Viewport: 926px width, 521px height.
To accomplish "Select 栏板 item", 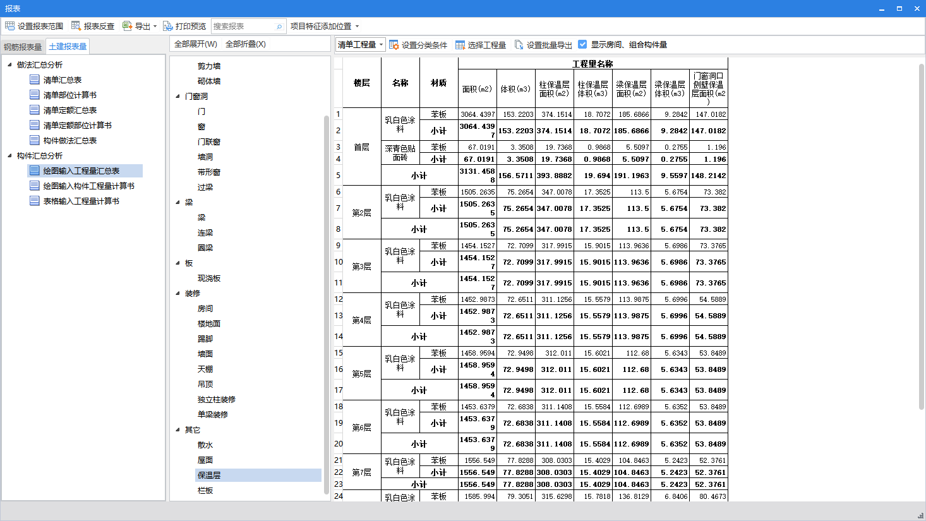I will coord(205,490).
